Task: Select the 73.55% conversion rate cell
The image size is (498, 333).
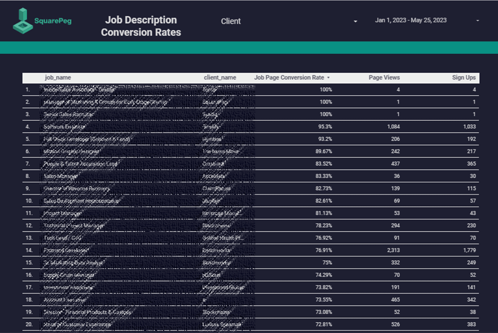Action: tap(324, 299)
